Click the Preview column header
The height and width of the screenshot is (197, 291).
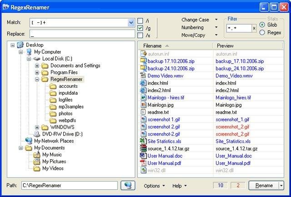248,45
